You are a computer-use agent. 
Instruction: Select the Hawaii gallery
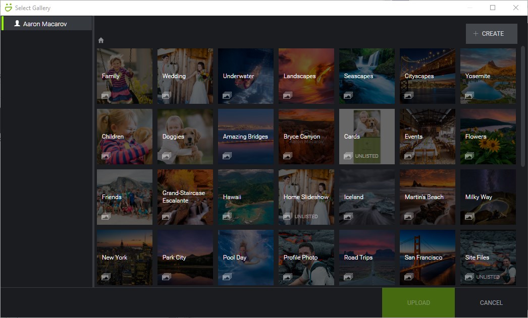click(246, 197)
